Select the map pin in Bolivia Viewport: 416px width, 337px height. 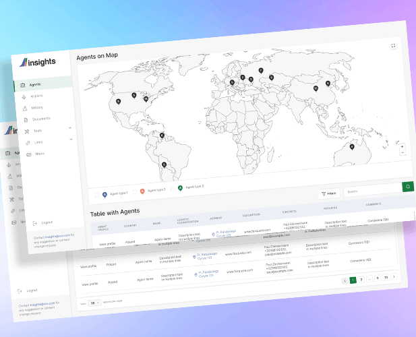coord(164,165)
